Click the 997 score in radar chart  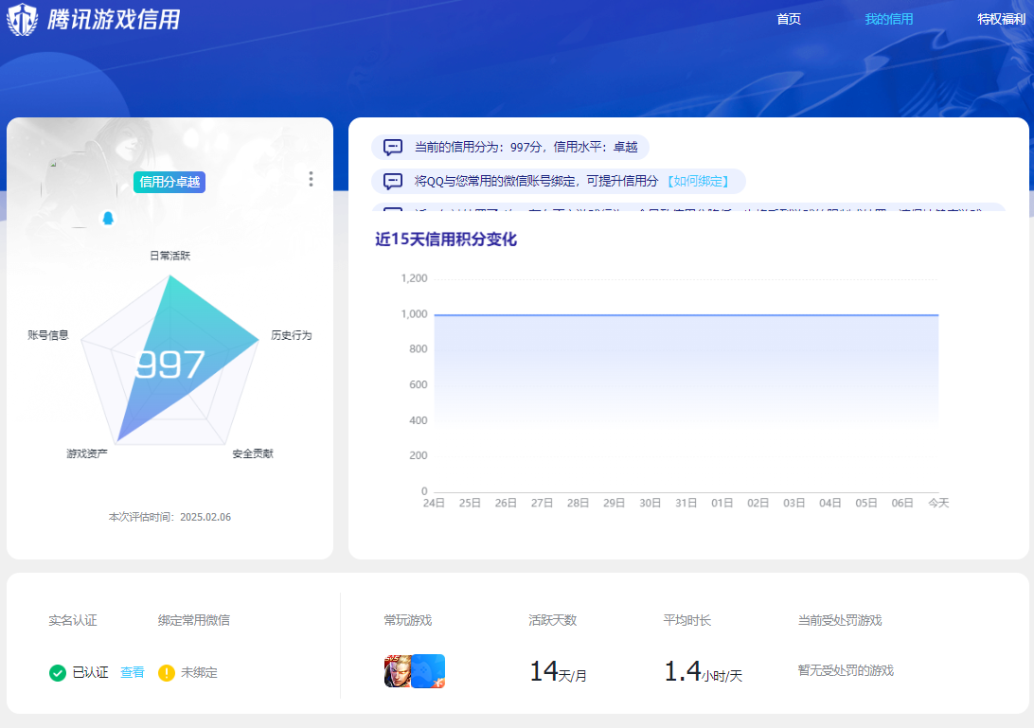coord(170,364)
